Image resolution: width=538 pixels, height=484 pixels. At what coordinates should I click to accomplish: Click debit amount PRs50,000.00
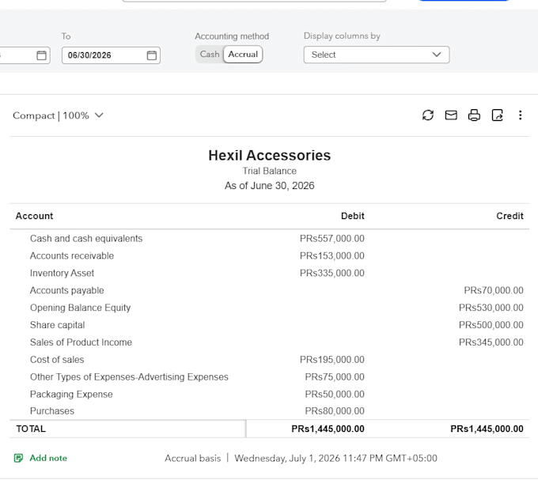pyautogui.click(x=335, y=394)
